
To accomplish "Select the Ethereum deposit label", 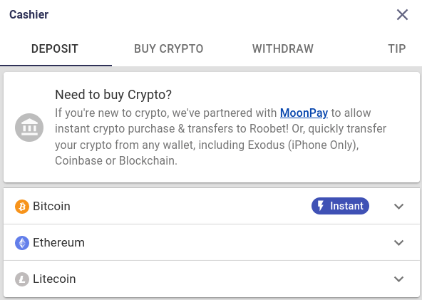I will click(x=58, y=242).
